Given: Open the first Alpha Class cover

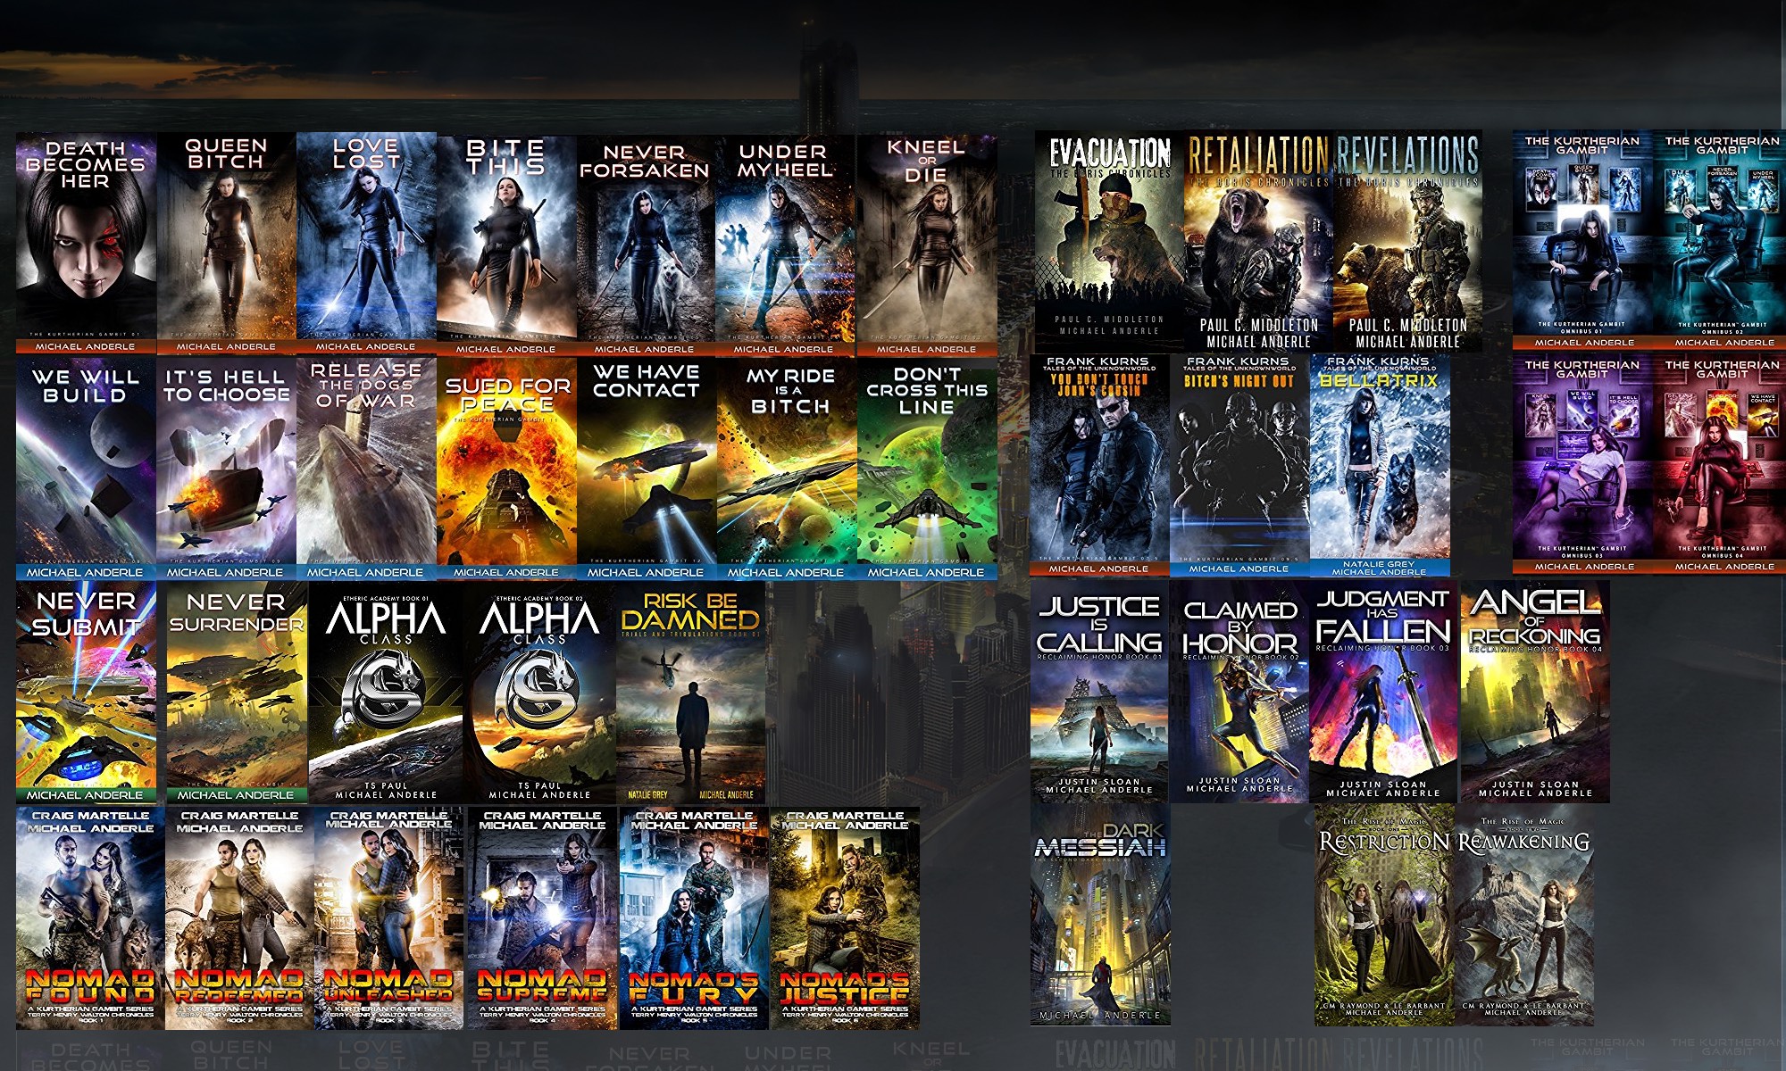Looking at the screenshot, I should pos(386,692).
